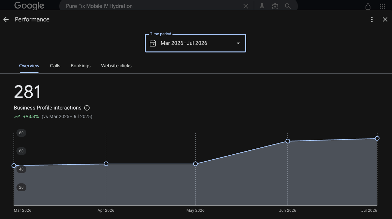The width and height of the screenshot is (392, 219).
Task: Click the Mar 2026 axis label
Action: (x=22, y=210)
